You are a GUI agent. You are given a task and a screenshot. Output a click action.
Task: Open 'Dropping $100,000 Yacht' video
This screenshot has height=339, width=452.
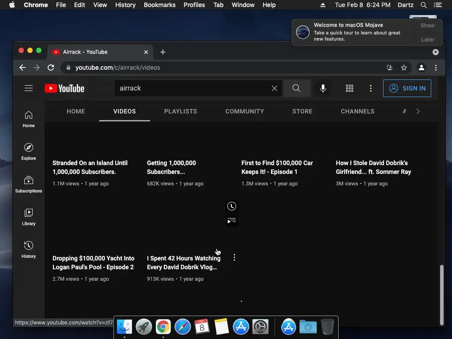pos(94,263)
